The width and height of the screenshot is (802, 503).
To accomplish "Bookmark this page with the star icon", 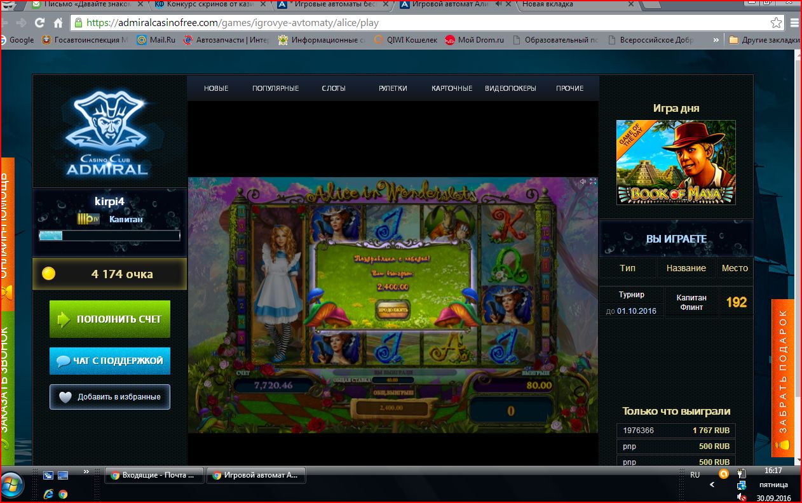I will pyautogui.click(x=776, y=23).
